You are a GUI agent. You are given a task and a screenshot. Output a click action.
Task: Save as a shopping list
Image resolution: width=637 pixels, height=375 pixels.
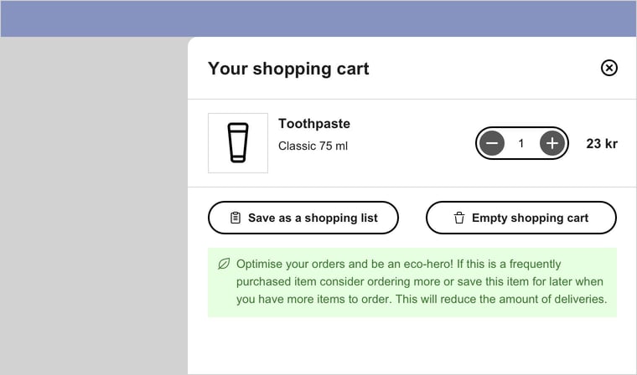303,218
